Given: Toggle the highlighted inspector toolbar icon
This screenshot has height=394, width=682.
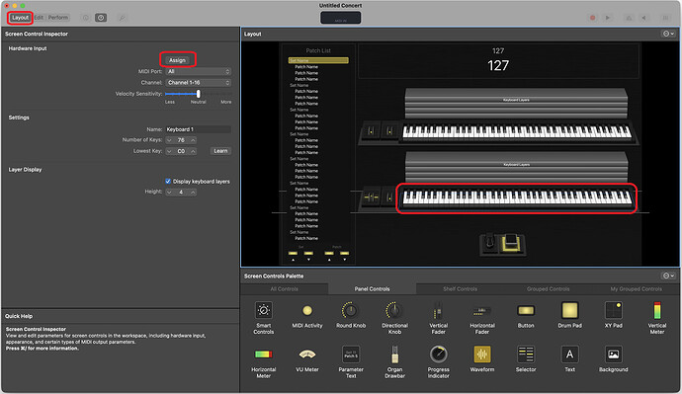Looking at the screenshot, I should pyautogui.click(x=101, y=18).
